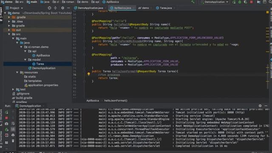
Task: Open the Structure side tool window tab
Action: point(1,118)
